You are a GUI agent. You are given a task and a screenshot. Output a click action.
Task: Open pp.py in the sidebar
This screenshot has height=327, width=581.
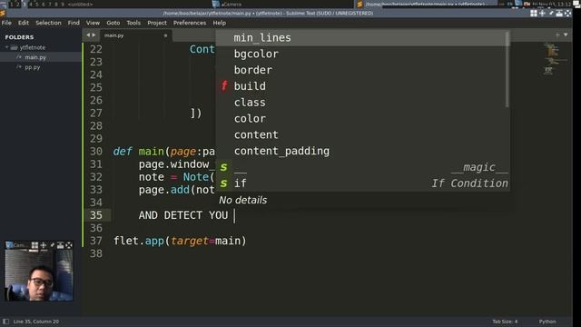pyautogui.click(x=33, y=67)
